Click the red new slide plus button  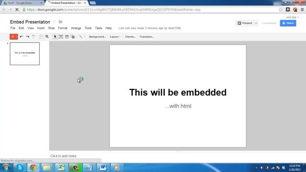[x=13, y=37]
